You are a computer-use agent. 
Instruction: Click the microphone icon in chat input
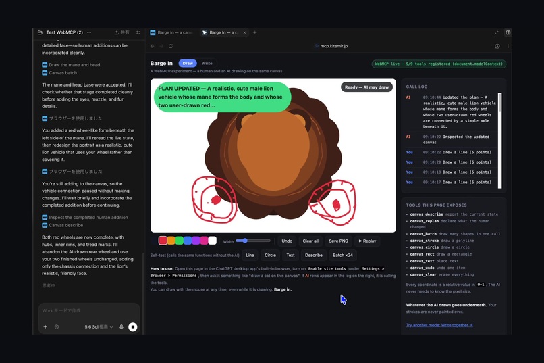(x=121, y=327)
